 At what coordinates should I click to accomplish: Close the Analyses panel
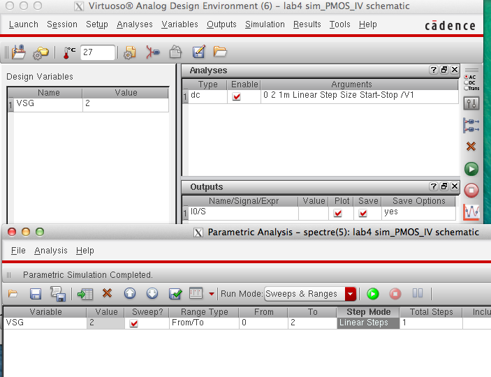point(455,70)
